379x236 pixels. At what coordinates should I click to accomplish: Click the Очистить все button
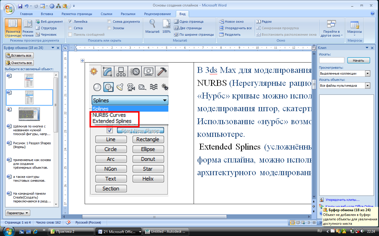tap(20, 63)
